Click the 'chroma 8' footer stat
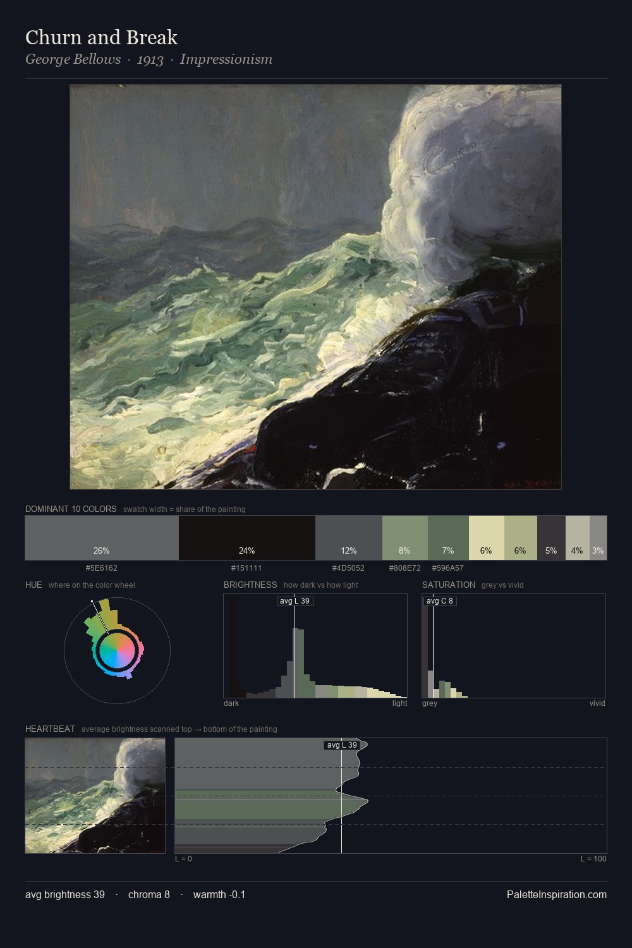The width and height of the screenshot is (632, 948). click(x=149, y=894)
